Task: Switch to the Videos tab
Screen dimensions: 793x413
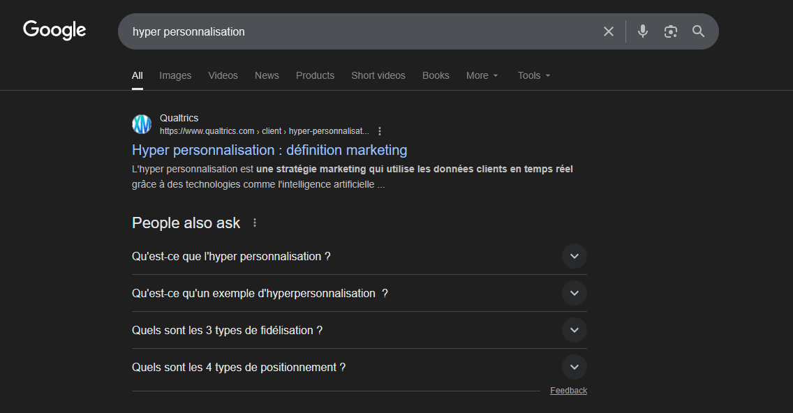Action: tap(223, 75)
